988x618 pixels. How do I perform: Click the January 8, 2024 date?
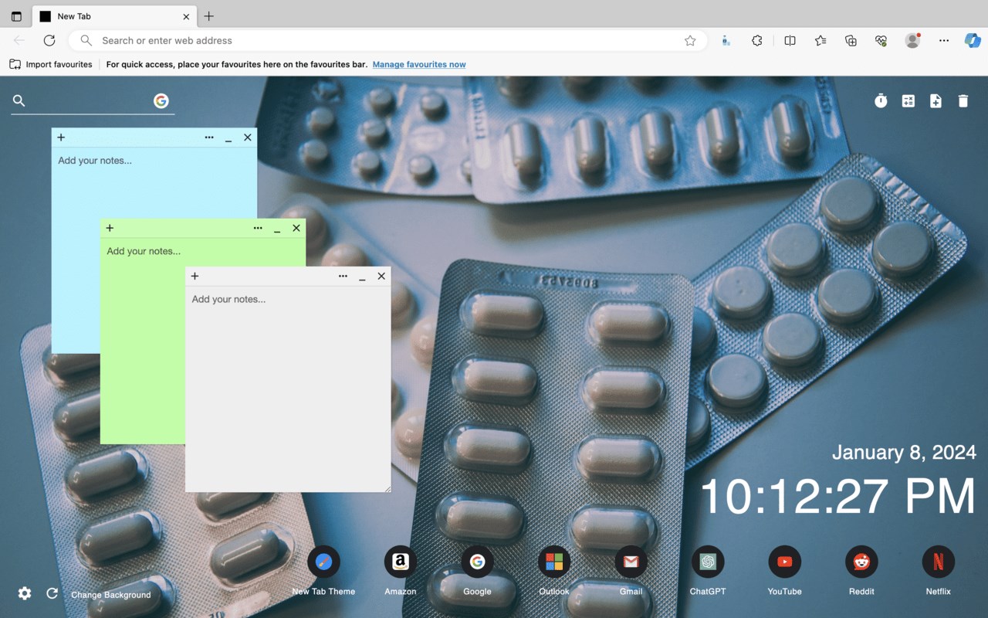tap(904, 452)
